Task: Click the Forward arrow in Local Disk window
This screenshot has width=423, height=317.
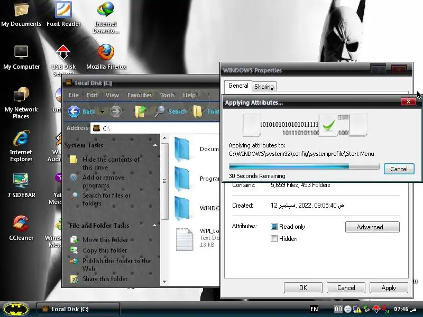Action: [x=116, y=111]
